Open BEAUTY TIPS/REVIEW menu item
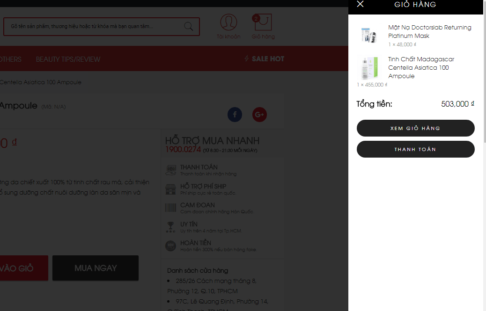Viewport: 486px width, 311px height. pos(68,59)
